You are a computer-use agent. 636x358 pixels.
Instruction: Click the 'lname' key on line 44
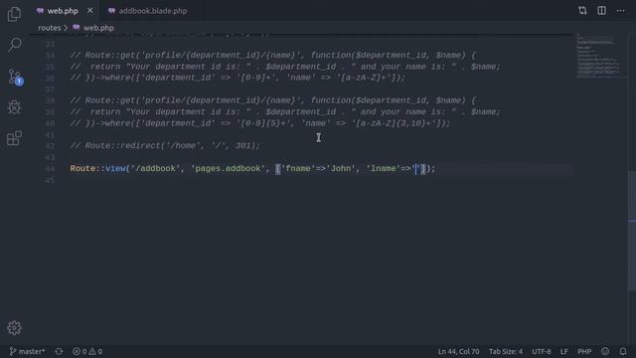click(x=383, y=169)
